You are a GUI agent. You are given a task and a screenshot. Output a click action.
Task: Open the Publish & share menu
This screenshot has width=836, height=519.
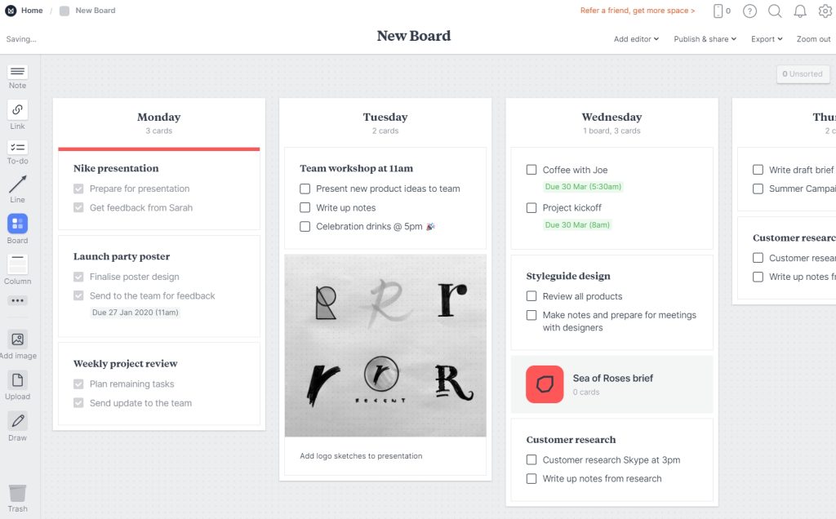point(705,39)
